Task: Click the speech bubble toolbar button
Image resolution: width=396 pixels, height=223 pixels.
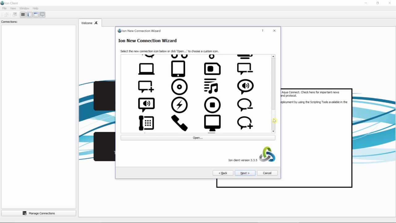Action: (42, 15)
